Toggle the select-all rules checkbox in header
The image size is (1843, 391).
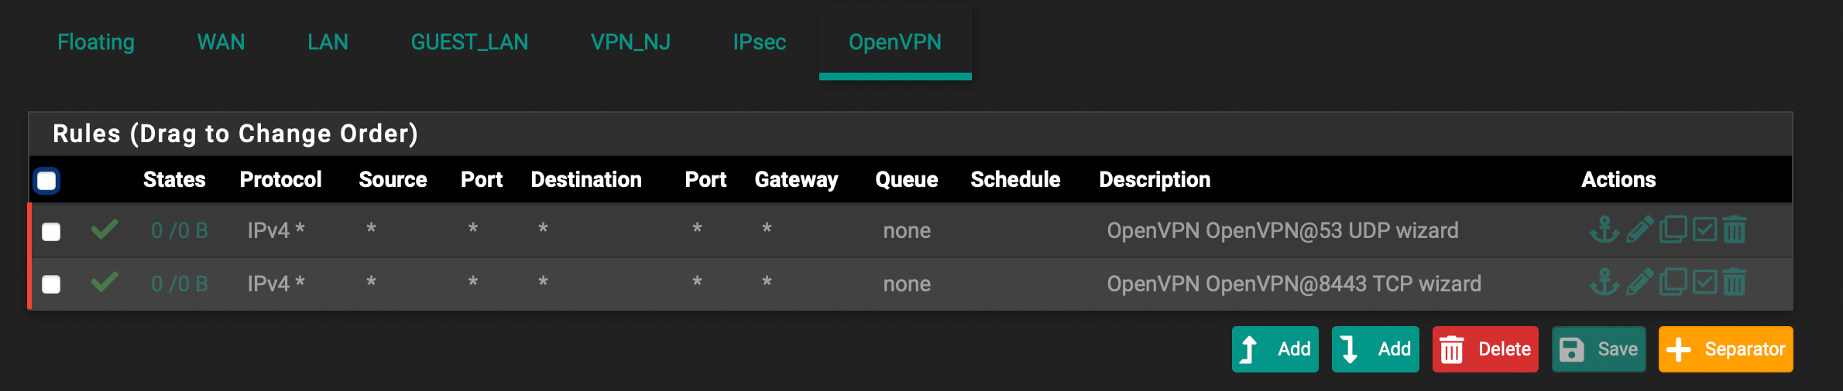click(x=47, y=181)
